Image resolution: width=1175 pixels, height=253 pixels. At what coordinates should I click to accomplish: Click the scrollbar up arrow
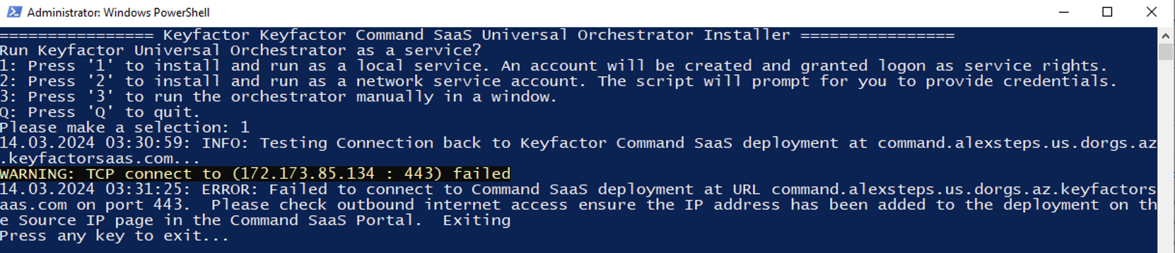(1165, 36)
